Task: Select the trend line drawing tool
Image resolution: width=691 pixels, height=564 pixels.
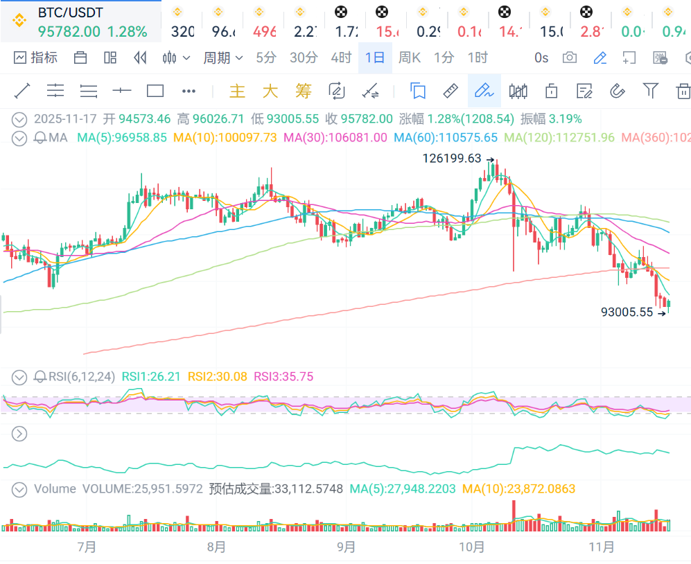Action: coord(22,91)
